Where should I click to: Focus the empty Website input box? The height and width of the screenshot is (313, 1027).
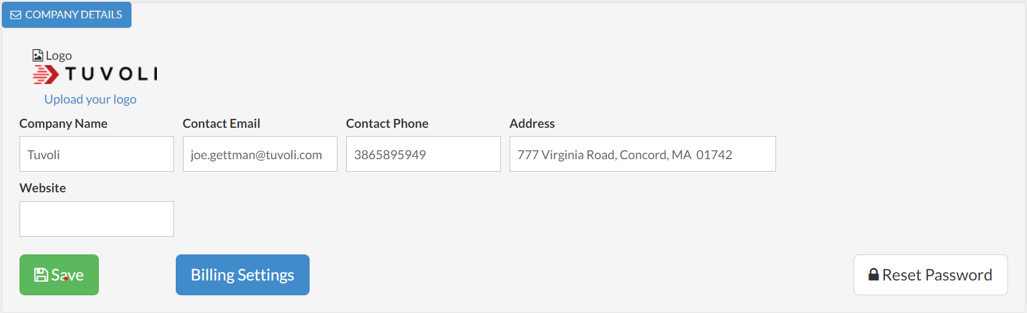[96, 219]
